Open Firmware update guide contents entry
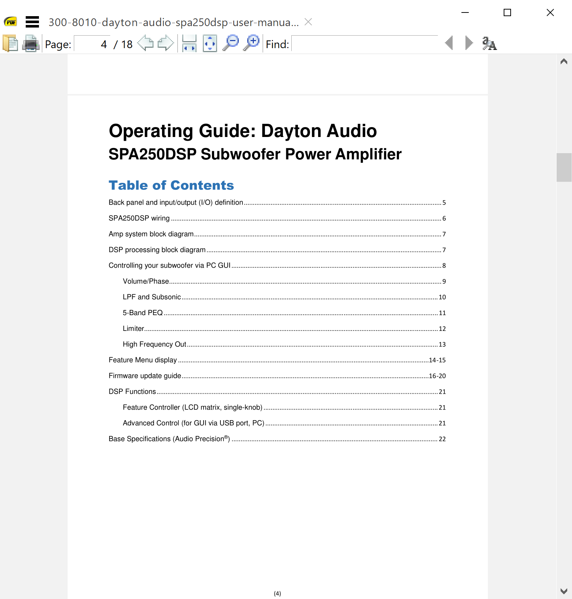Image resolution: width=572 pixels, height=599 pixels. (277, 376)
